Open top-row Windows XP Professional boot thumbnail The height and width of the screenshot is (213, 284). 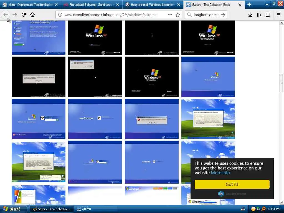pyautogui.click(x=208, y=38)
